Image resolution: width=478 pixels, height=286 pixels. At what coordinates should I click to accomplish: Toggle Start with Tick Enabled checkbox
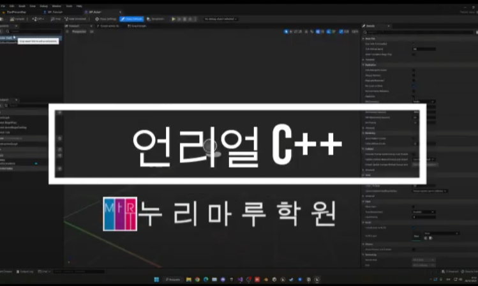tap(414, 43)
